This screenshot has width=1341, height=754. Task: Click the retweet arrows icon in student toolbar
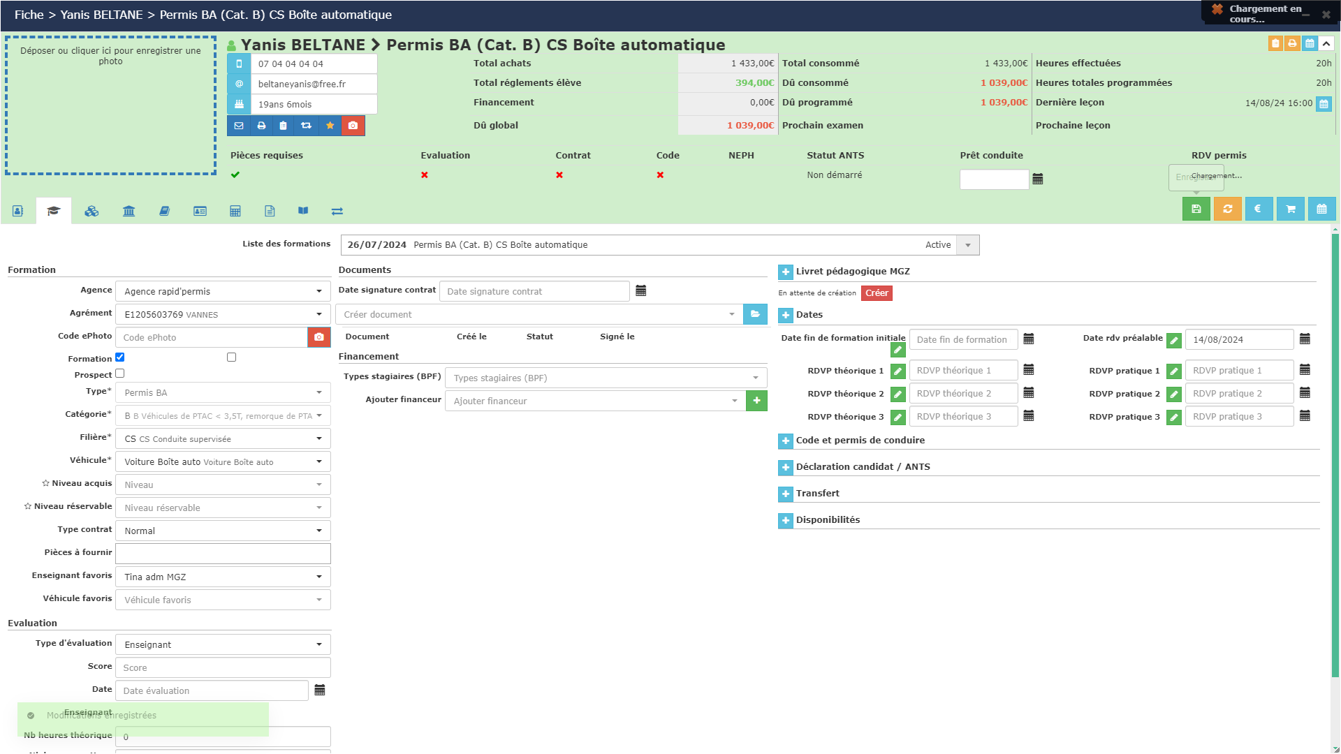[x=306, y=126]
